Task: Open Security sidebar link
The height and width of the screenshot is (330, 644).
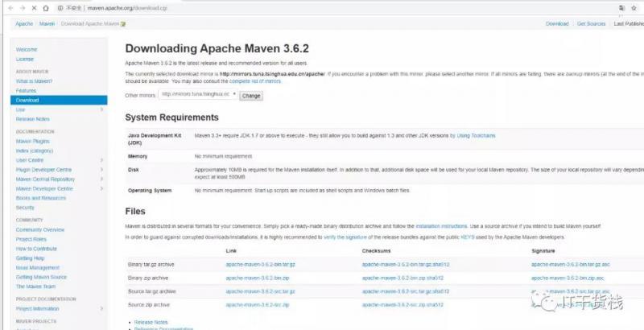Action: click(x=25, y=208)
